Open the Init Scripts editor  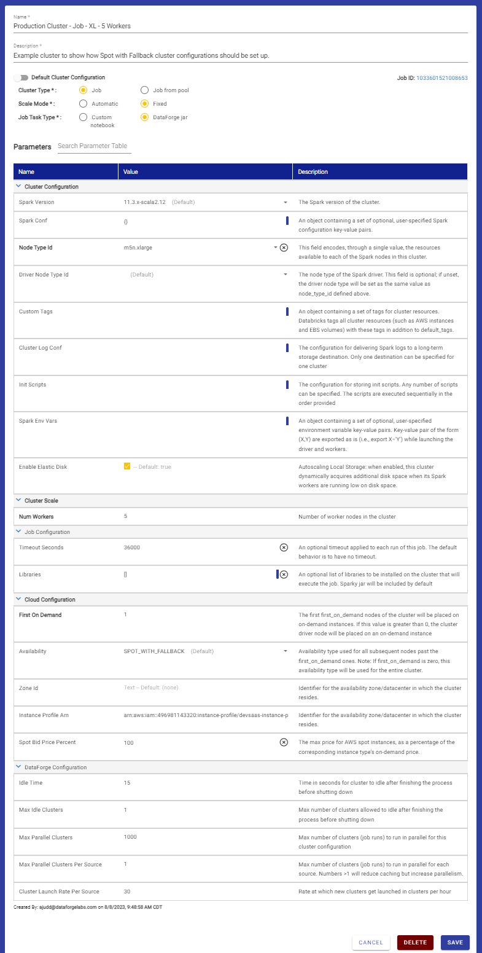(287, 384)
